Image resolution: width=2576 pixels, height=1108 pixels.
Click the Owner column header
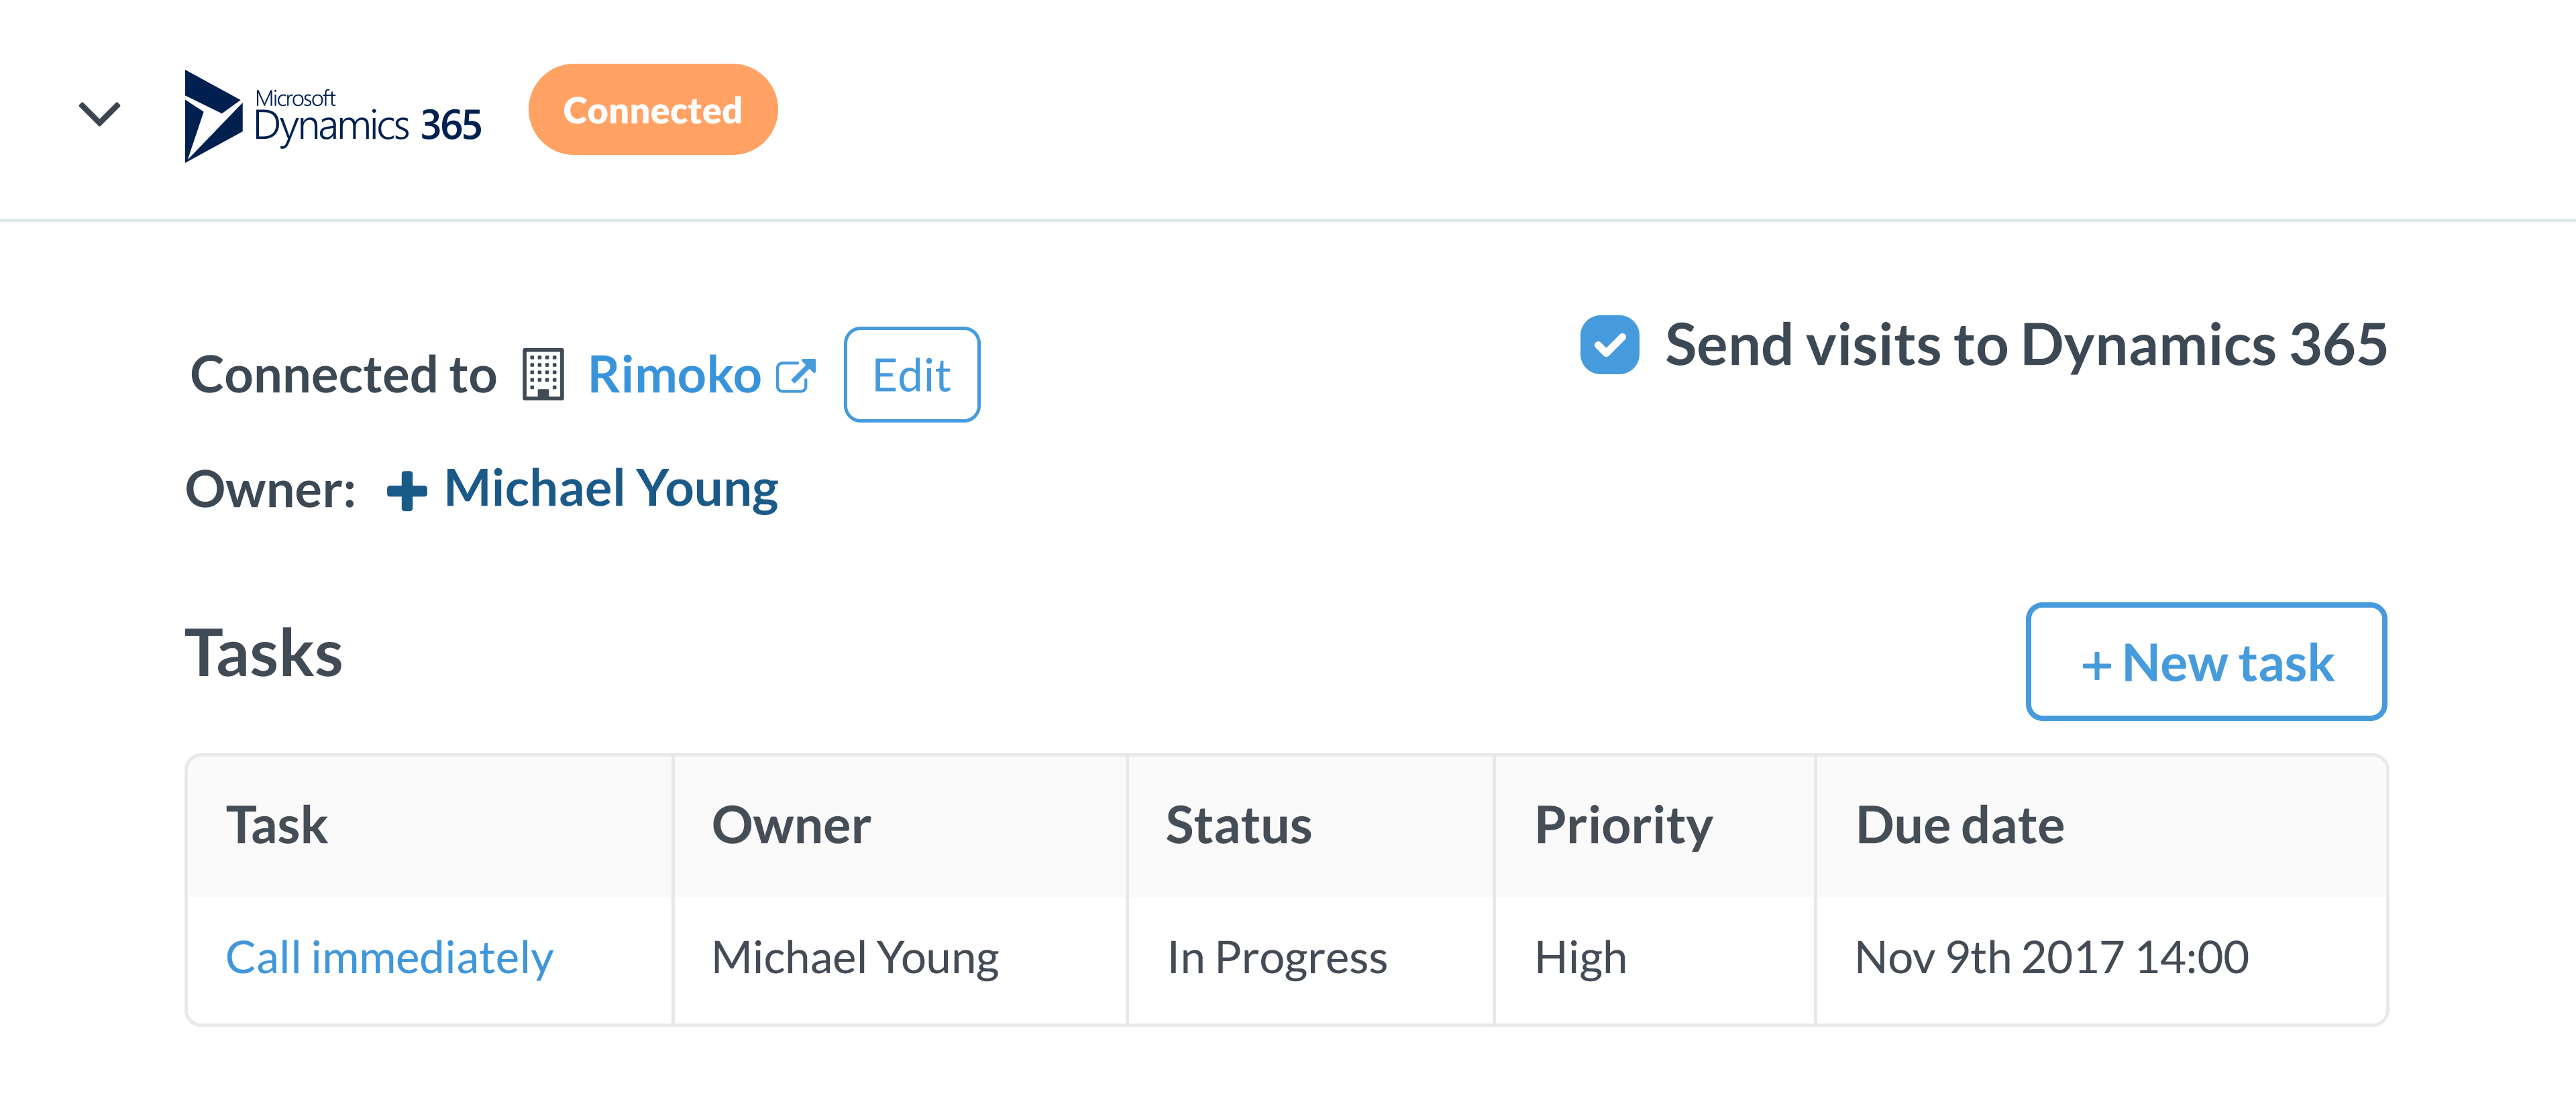pyautogui.click(x=791, y=826)
